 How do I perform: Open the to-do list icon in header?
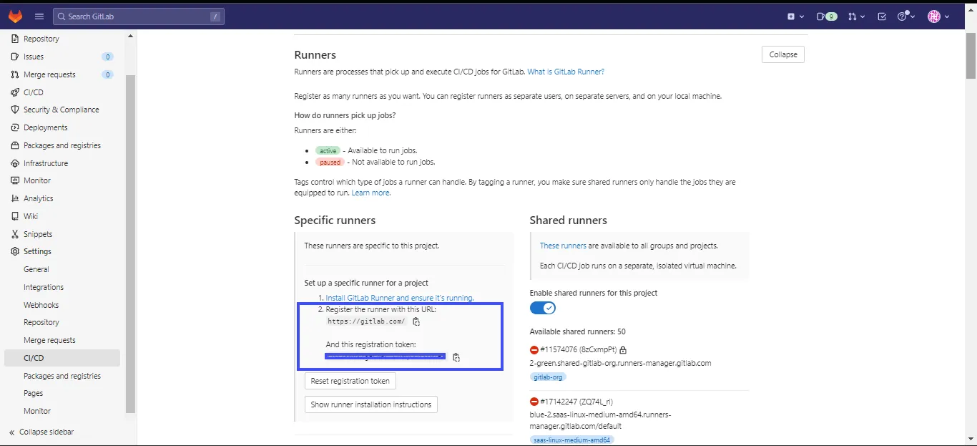[882, 16]
